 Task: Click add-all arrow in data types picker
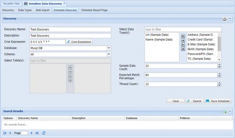click(183, 36)
